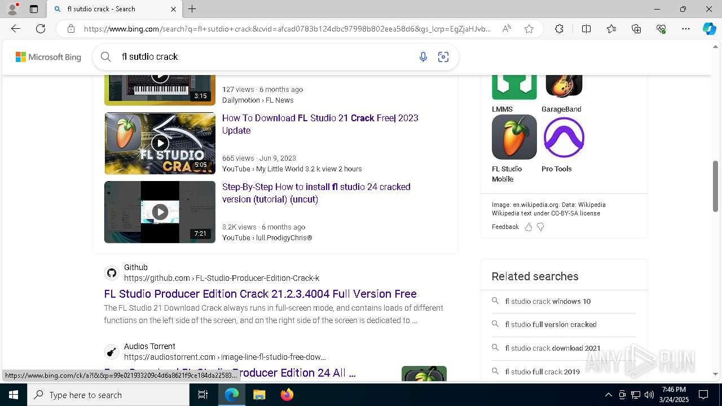722x406 pixels.
Task: Click the page vertical scrollbar thumb
Action: [716, 186]
